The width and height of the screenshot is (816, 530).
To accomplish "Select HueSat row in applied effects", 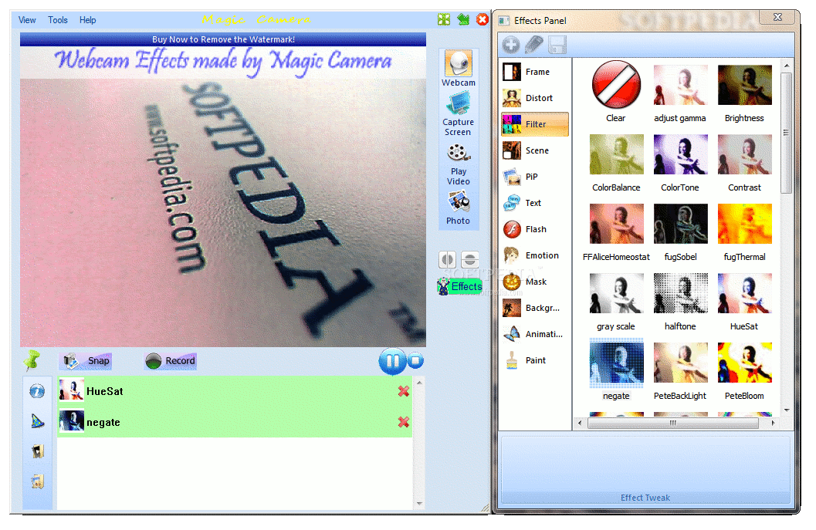I will pos(235,391).
